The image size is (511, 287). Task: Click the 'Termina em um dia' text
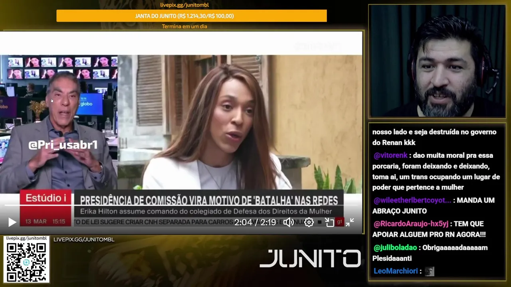tap(184, 26)
